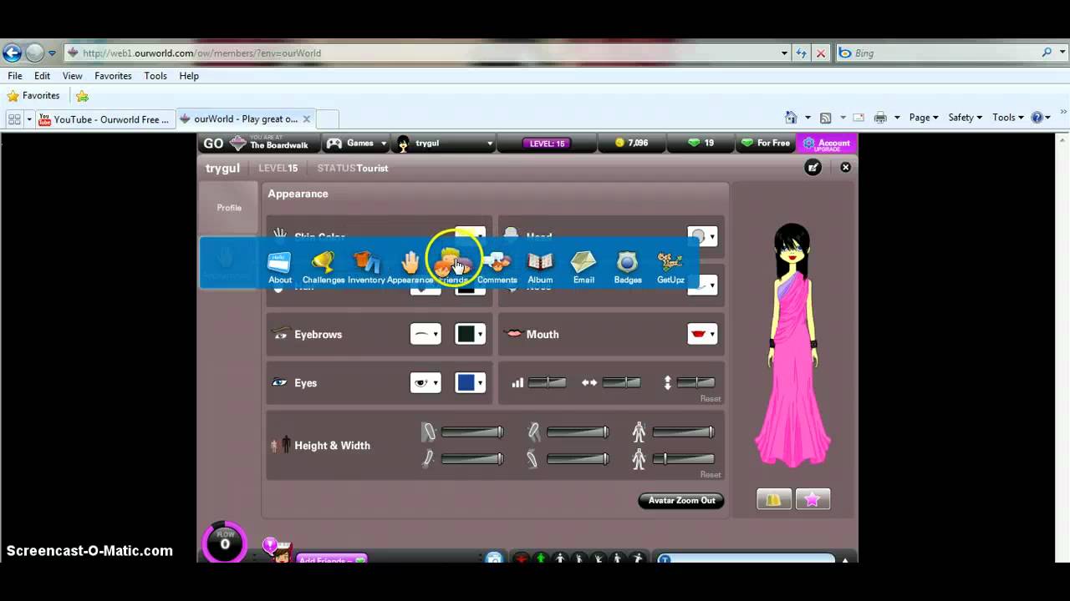Click the browser help question mark icon
This screenshot has width=1070, height=601.
tap(1037, 118)
